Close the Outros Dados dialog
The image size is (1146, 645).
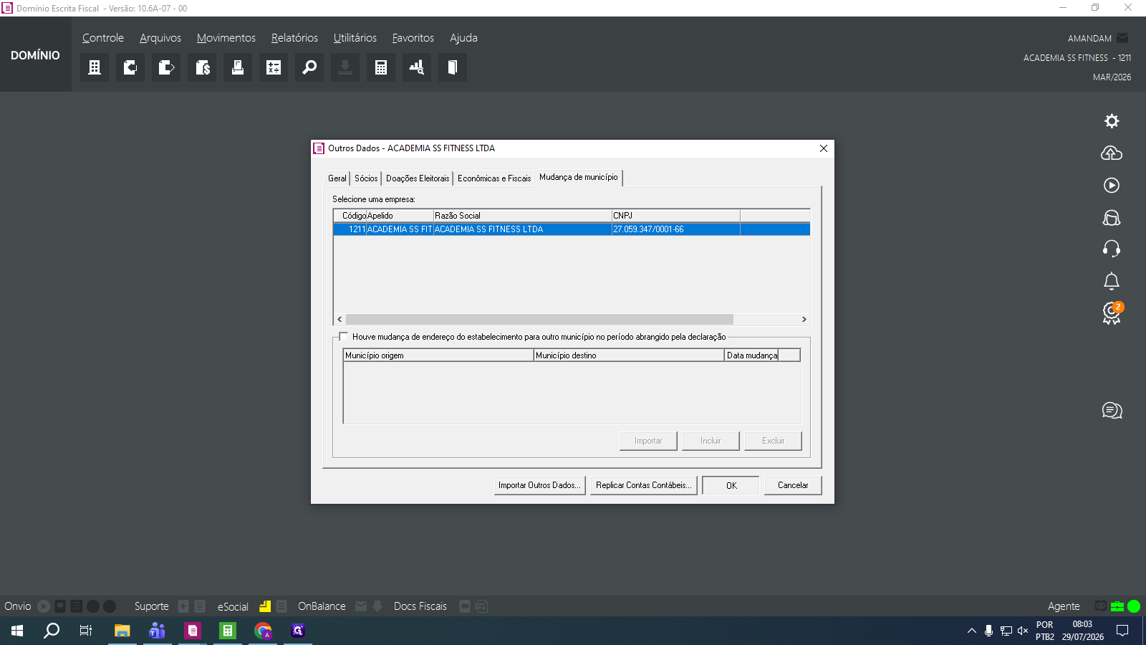(824, 148)
